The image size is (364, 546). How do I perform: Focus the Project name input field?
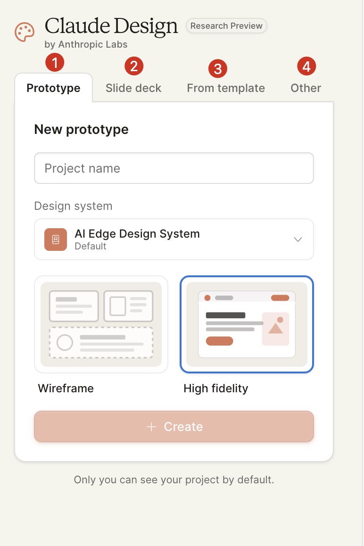[x=174, y=168]
